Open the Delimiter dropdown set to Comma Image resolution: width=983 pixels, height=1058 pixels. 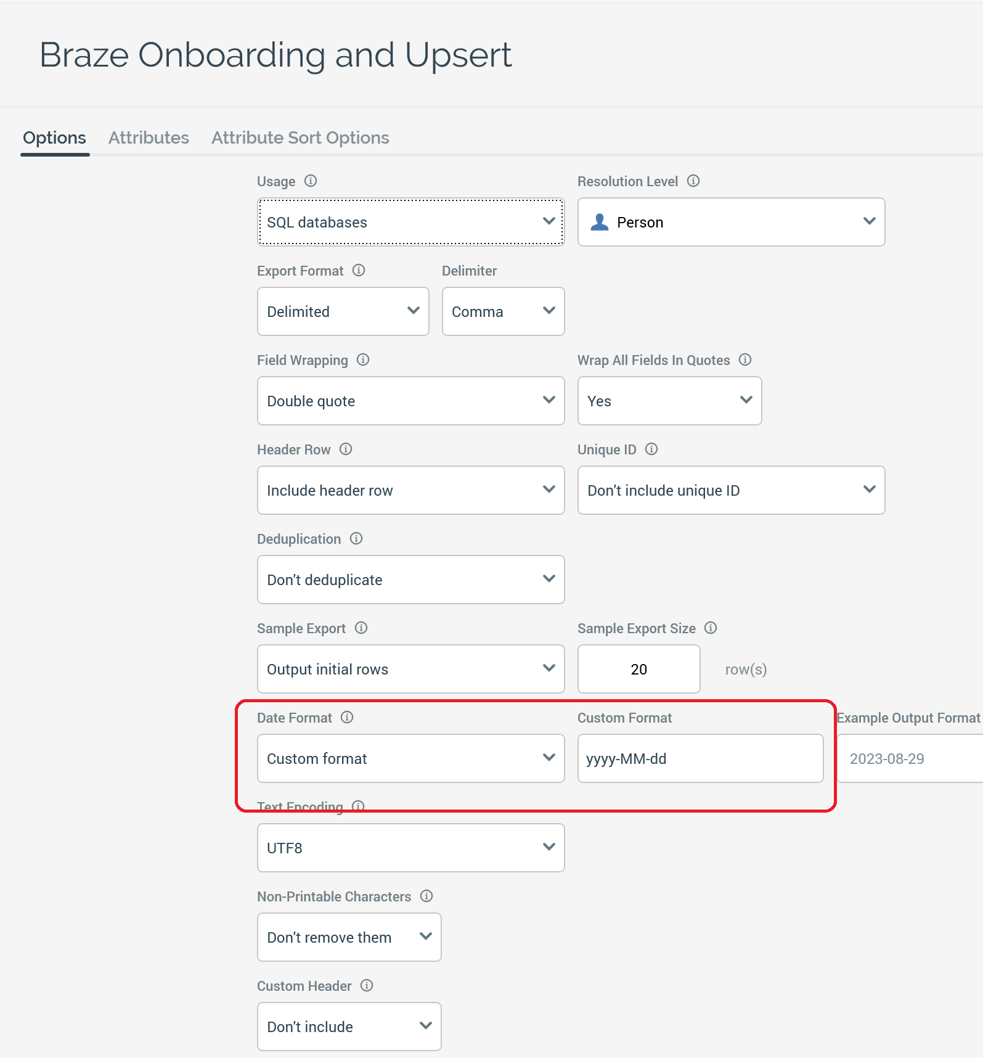pyautogui.click(x=503, y=311)
